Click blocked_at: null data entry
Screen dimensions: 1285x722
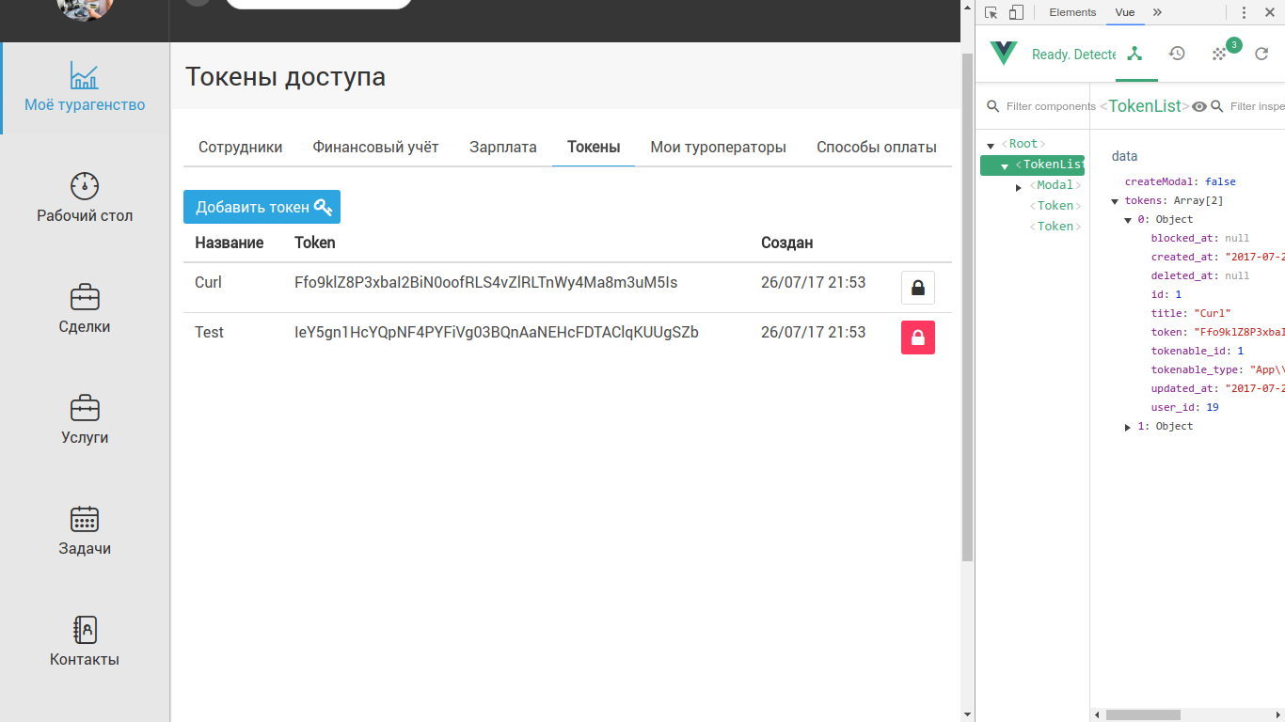click(x=1200, y=238)
